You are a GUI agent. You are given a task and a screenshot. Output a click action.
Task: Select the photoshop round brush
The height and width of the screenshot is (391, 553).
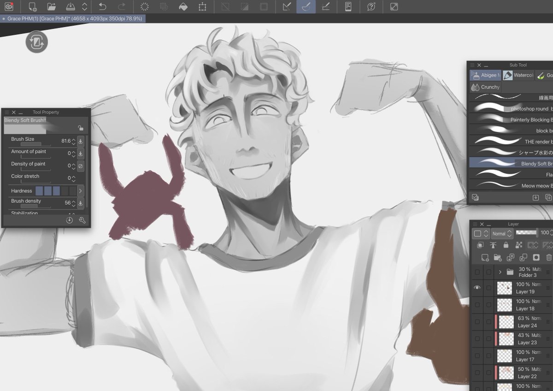coord(511,109)
